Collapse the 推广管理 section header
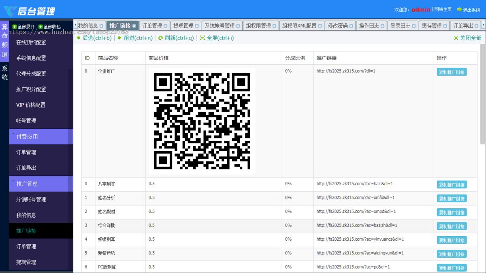 coord(41,184)
